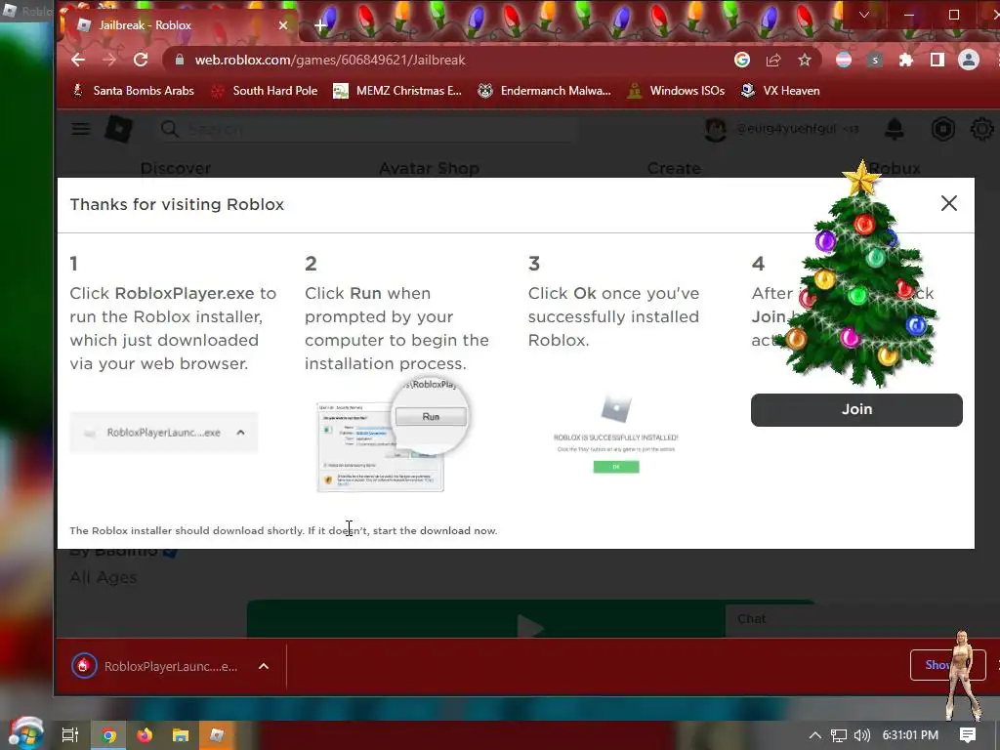Open the Roblox hamburger menu
The height and width of the screenshot is (750, 1000).
[x=81, y=130]
